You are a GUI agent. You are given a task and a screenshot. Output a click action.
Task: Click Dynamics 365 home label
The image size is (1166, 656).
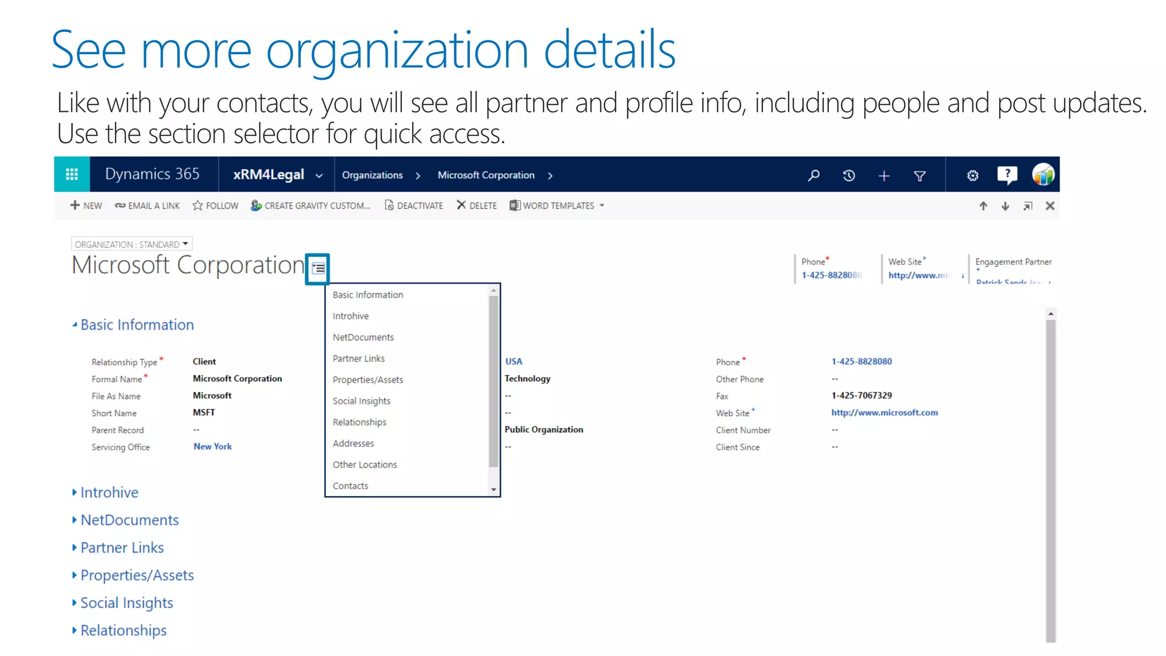(153, 174)
